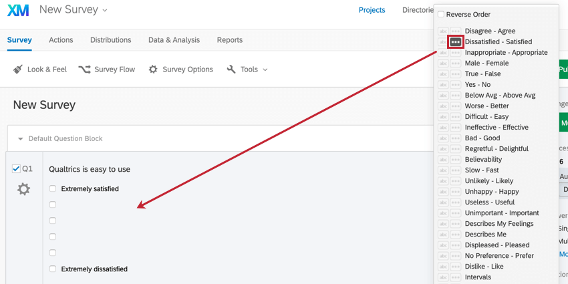Choose the Below Avg - Above Avg scale
This screenshot has height=284, width=568.
[501, 96]
